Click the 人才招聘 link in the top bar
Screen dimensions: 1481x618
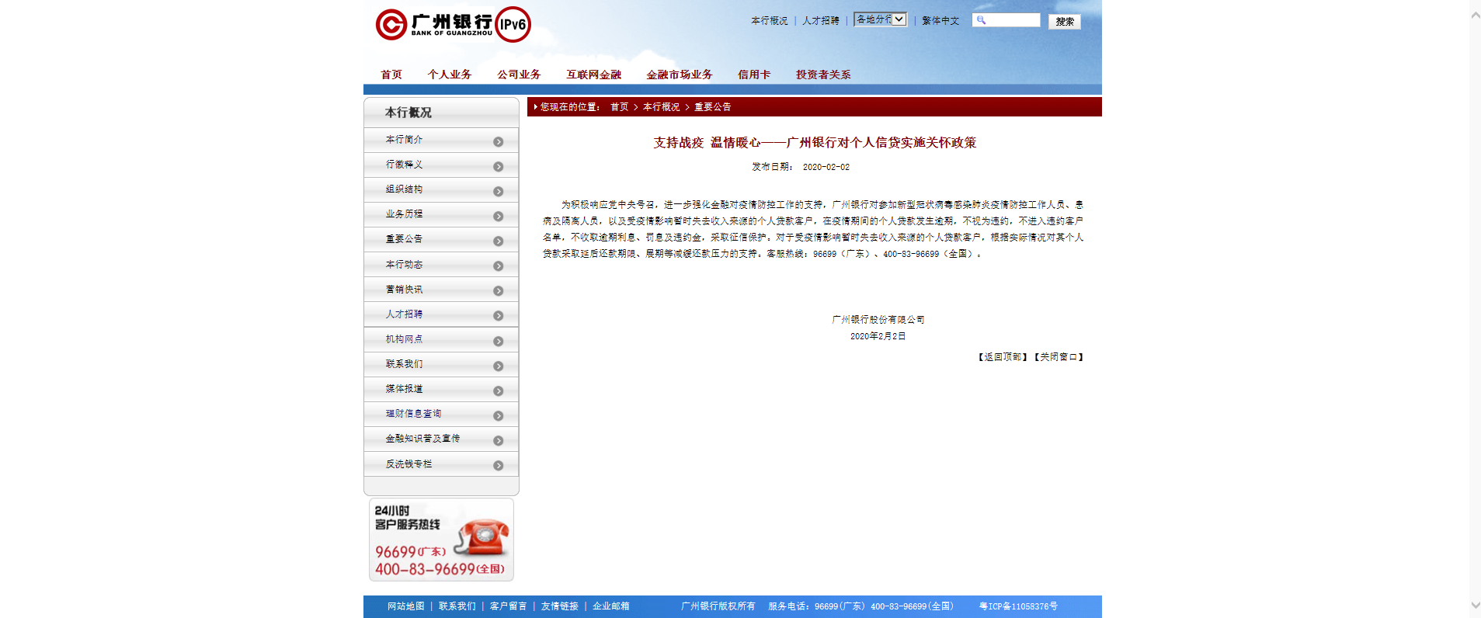[821, 21]
